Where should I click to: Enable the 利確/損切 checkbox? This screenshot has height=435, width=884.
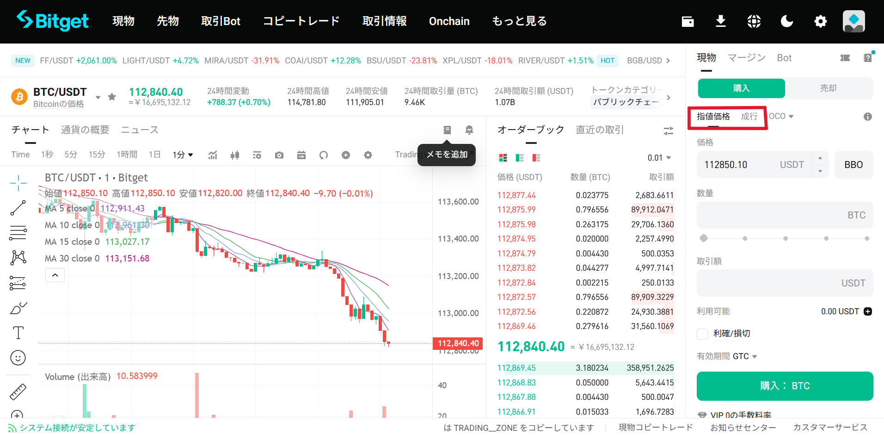coord(702,334)
